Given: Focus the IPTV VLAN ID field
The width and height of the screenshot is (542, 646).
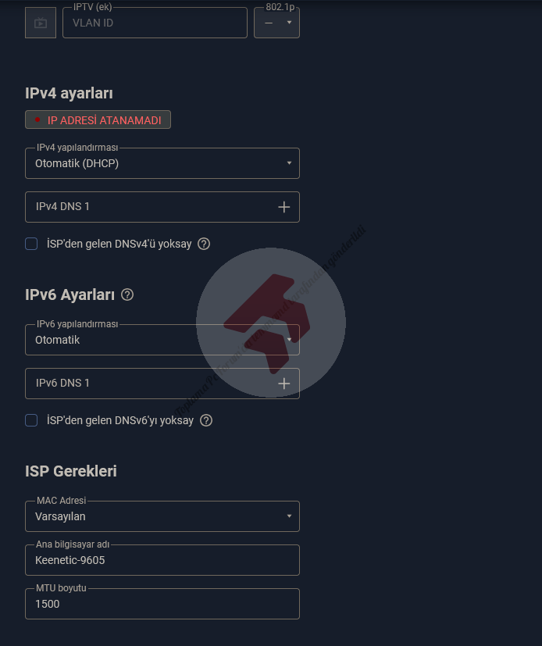Looking at the screenshot, I should pyautogui.click(x=155, y=23).
